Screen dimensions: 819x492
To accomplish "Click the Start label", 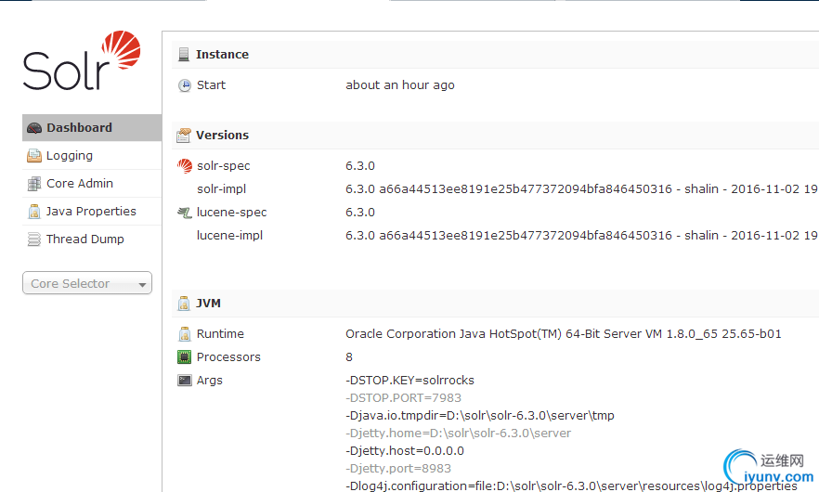I will coord(211,85).
